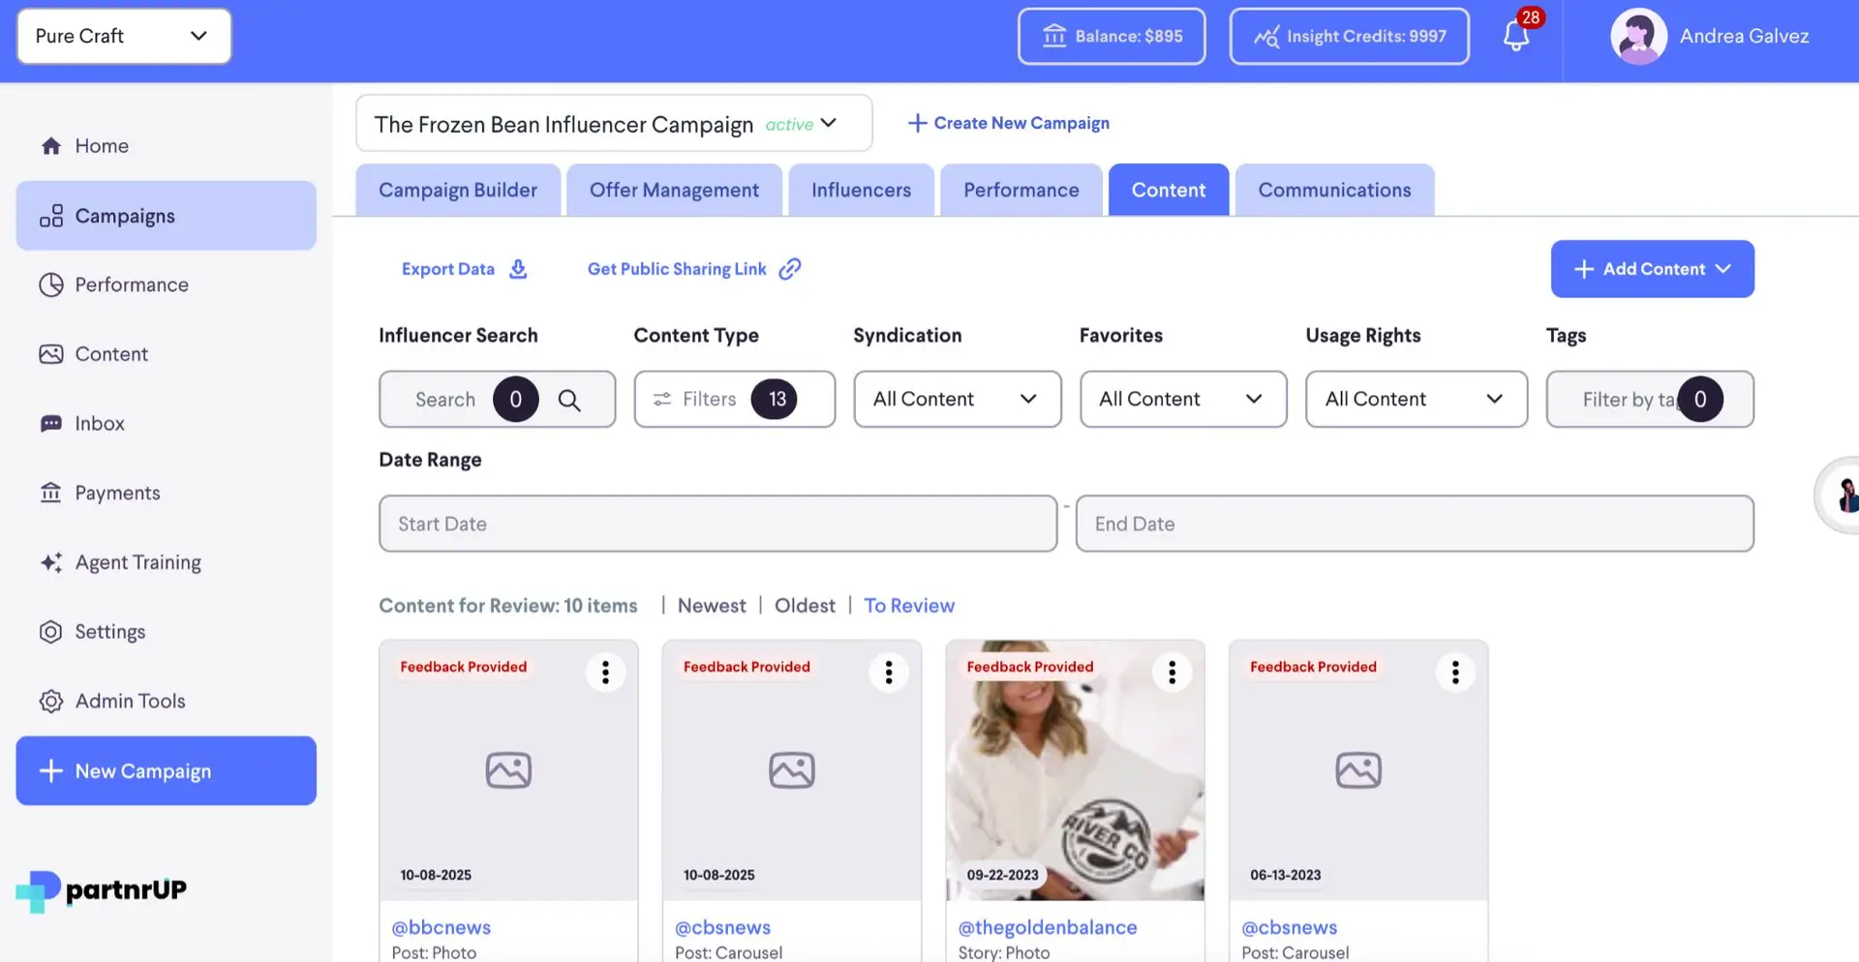Viewport: 1859px width, 962px height.
Task: Click the 28 notification count badge
Action: pos(1531,17)
